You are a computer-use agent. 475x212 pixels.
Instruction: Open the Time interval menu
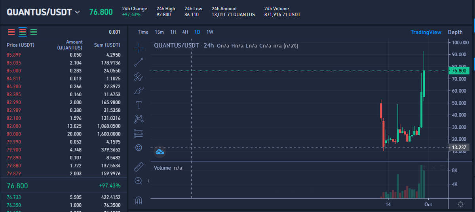click(x=143, y=32)
